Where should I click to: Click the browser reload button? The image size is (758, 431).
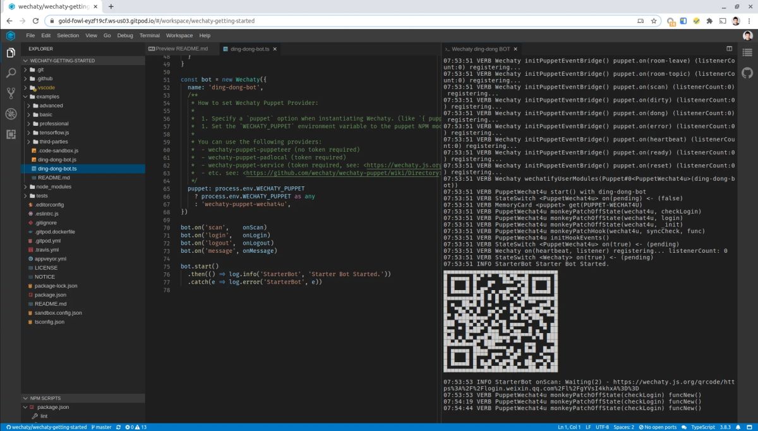[x=35, y=21]
